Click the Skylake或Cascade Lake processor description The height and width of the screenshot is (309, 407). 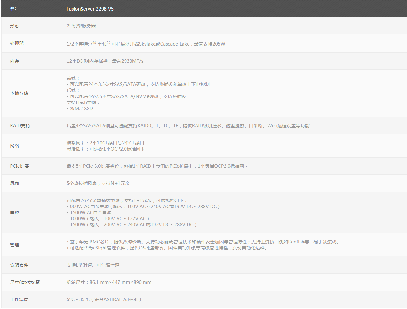pyautogui.click(x=146, y=44)
